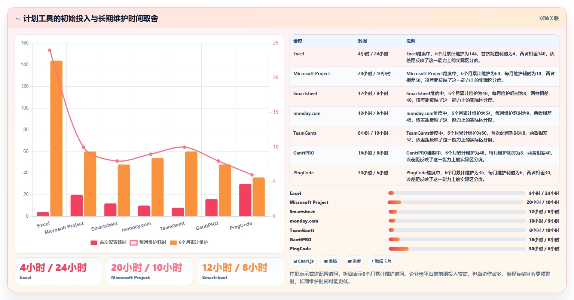Click the Microsoft Project progress bar
Image resolution: width=574 pixels, height=300 pixels.
click(455, 202)
